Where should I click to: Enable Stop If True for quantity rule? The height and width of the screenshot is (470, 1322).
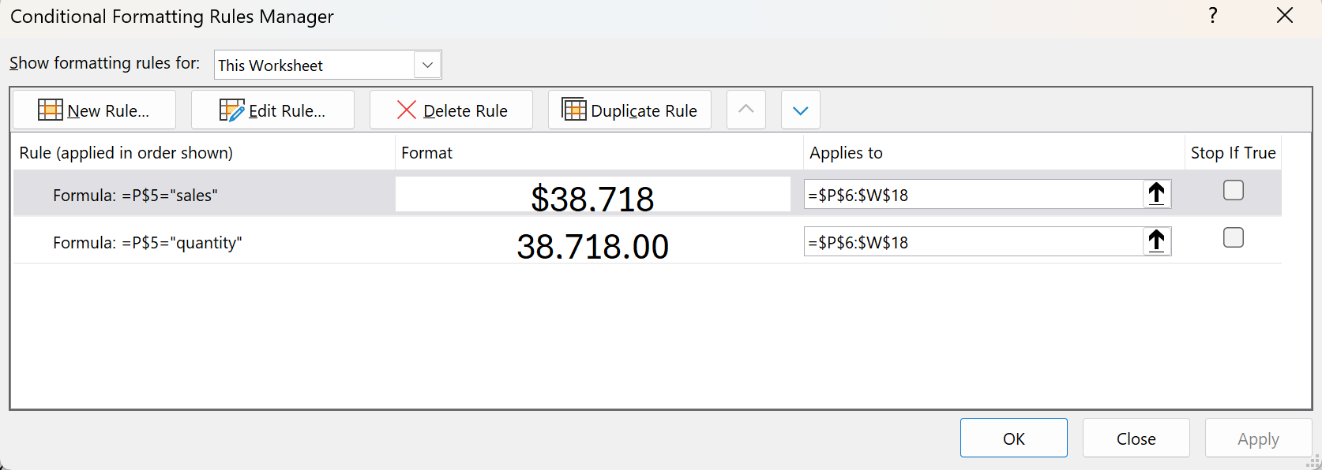[1234, 237]
